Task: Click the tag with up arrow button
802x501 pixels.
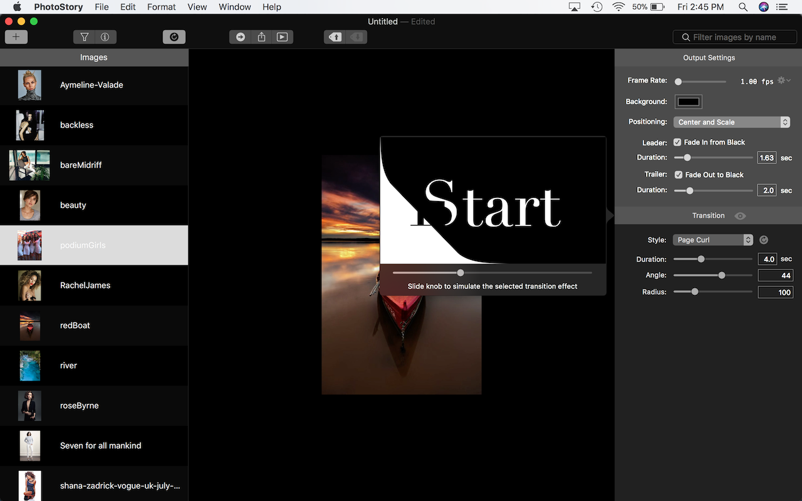Action: click(x=335, y=37)
